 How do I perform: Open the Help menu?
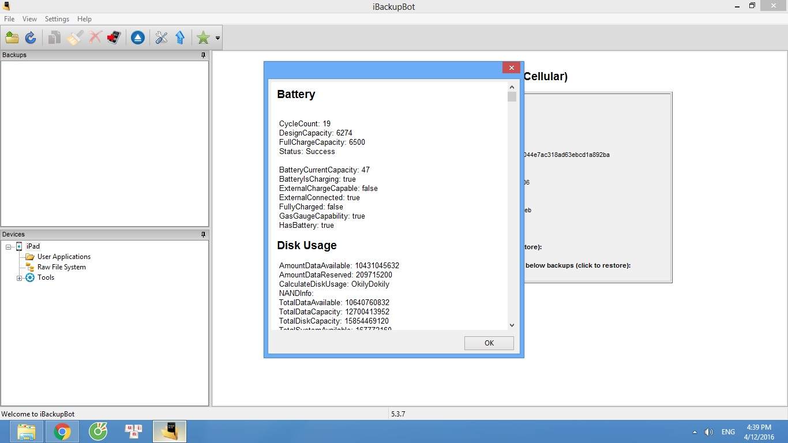click(84, 19)
